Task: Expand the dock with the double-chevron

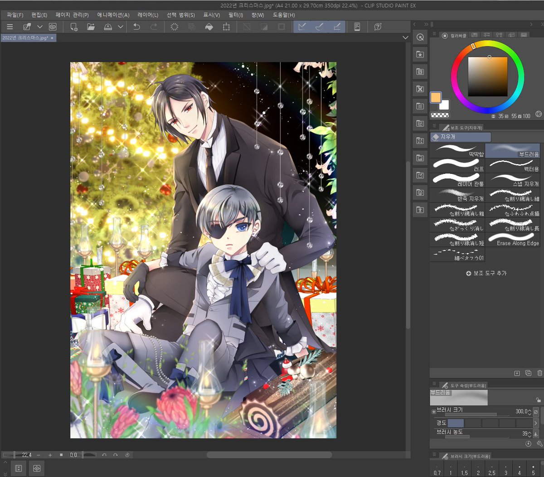Action: click(x=426, y=24)
